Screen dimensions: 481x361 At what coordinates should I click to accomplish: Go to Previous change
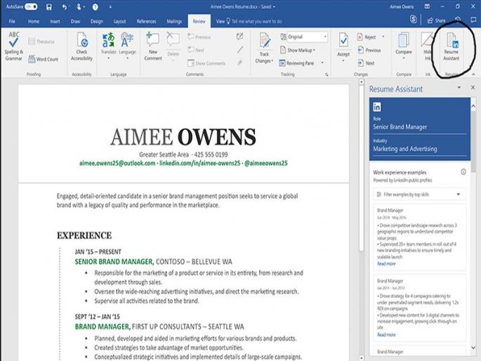click(x=369, y=50)
